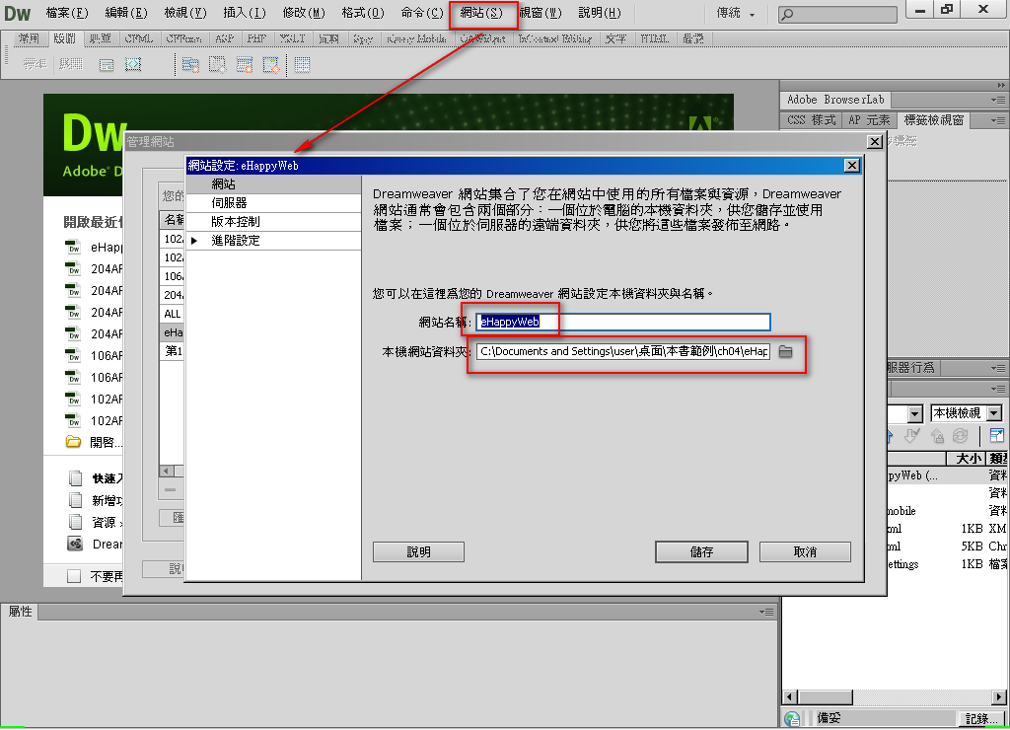Click the Insert Table icon in layout toolbar

click(x=107, y=64)
